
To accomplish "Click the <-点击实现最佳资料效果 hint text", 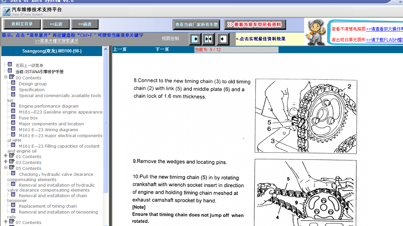I will 261,39.
